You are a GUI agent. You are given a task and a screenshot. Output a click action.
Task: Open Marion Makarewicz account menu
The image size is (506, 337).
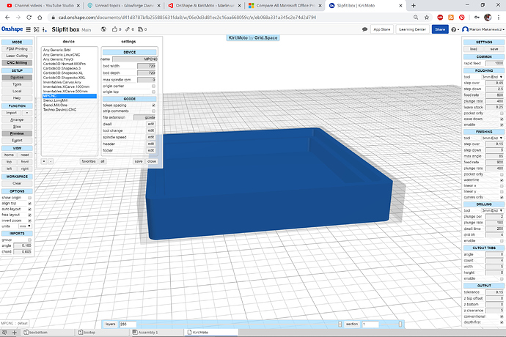click(x=483, y=29)
